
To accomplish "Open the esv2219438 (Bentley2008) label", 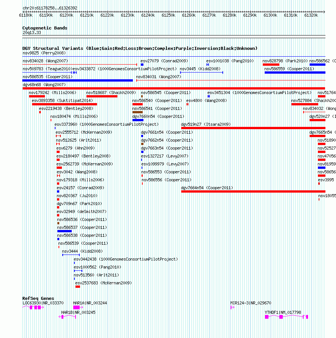I will tap(66, 109).
